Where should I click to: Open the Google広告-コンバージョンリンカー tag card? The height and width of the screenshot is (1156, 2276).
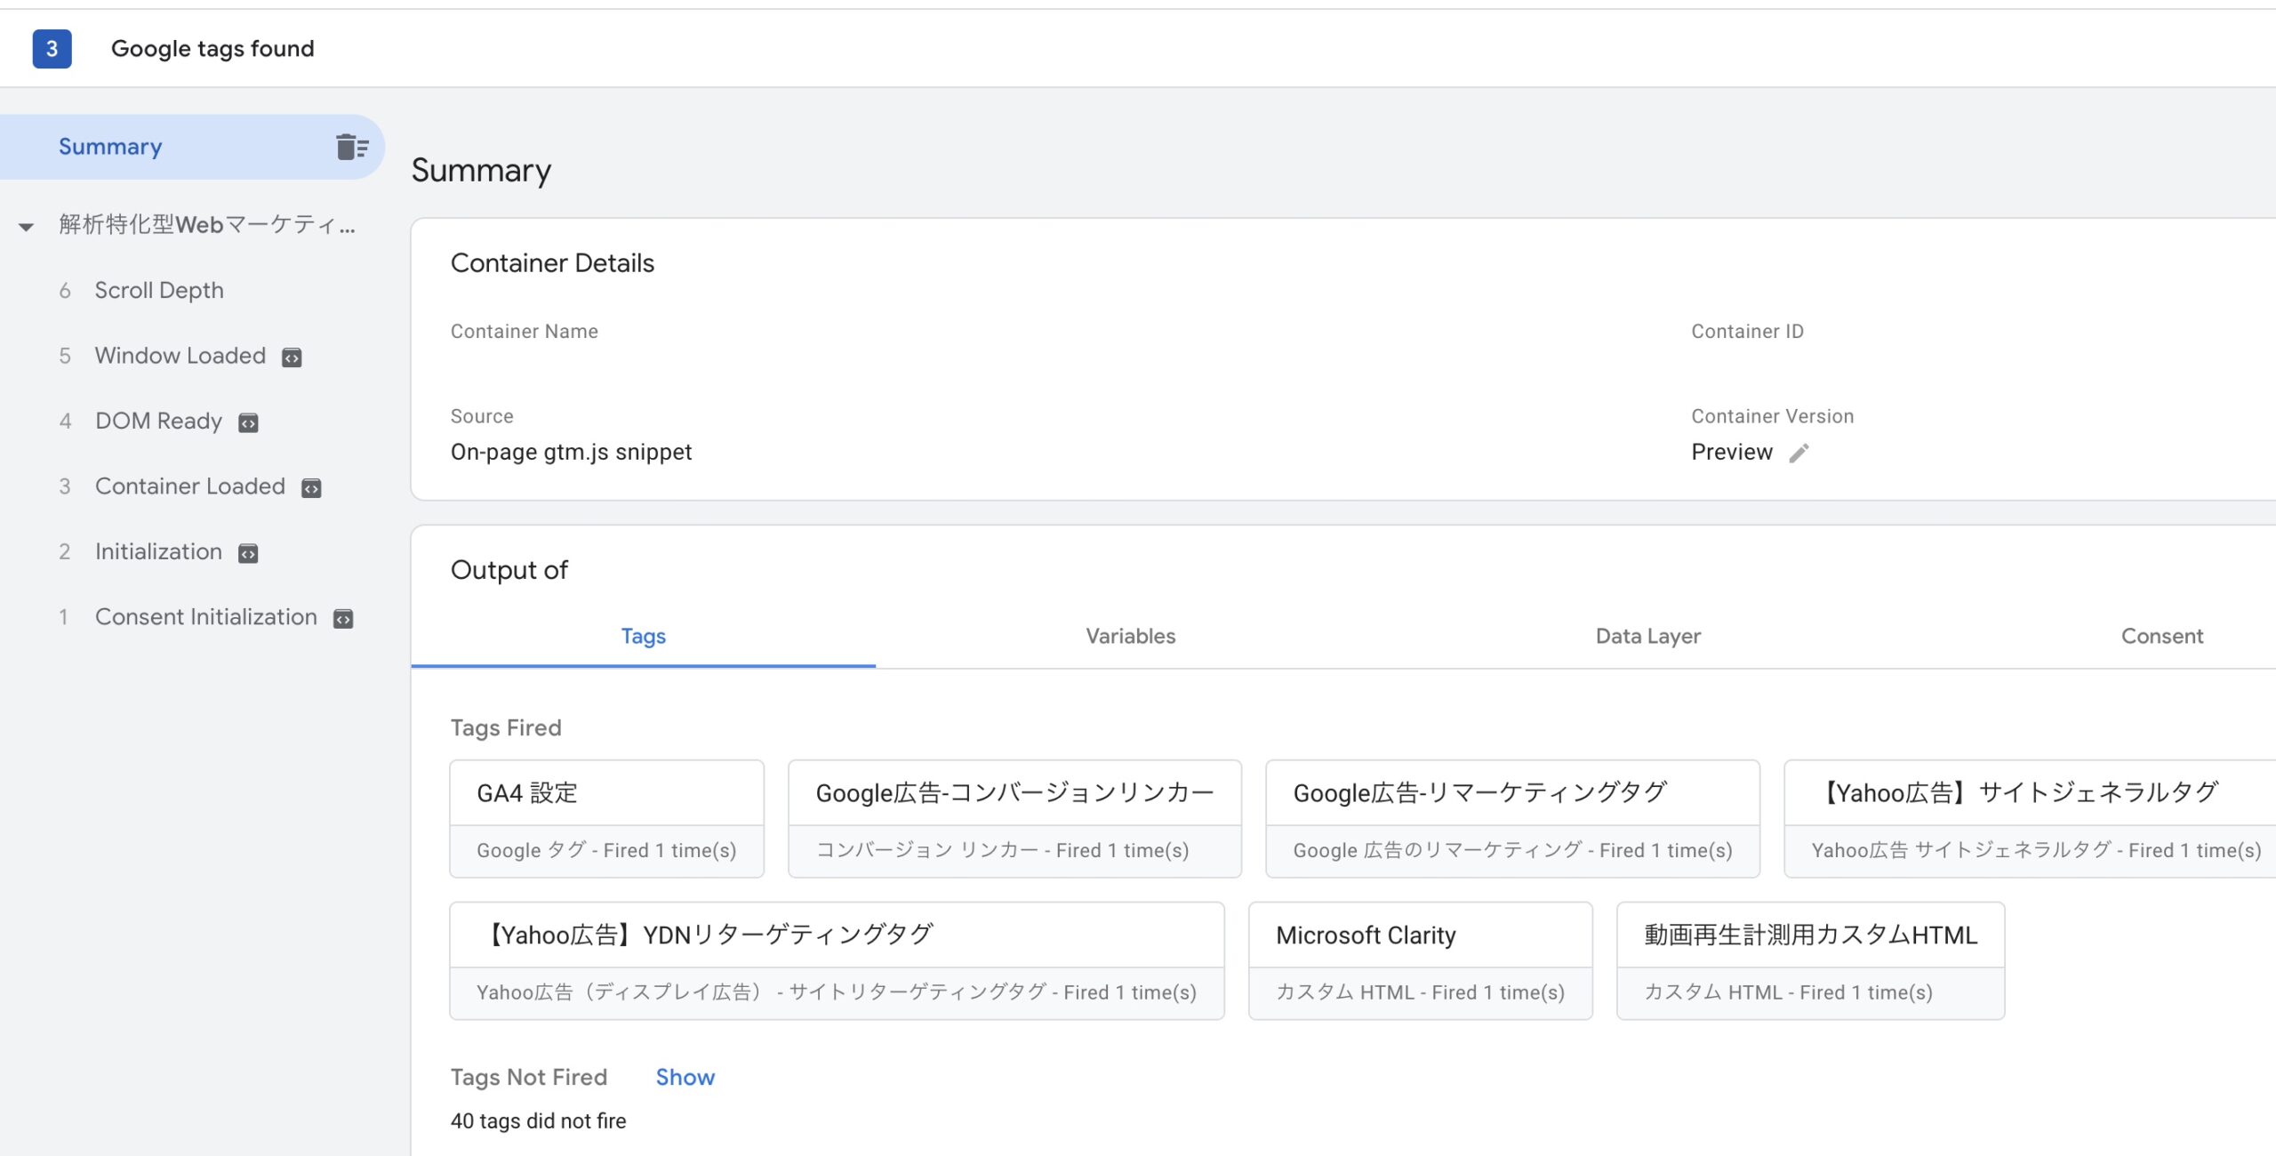click(1014, 819)
